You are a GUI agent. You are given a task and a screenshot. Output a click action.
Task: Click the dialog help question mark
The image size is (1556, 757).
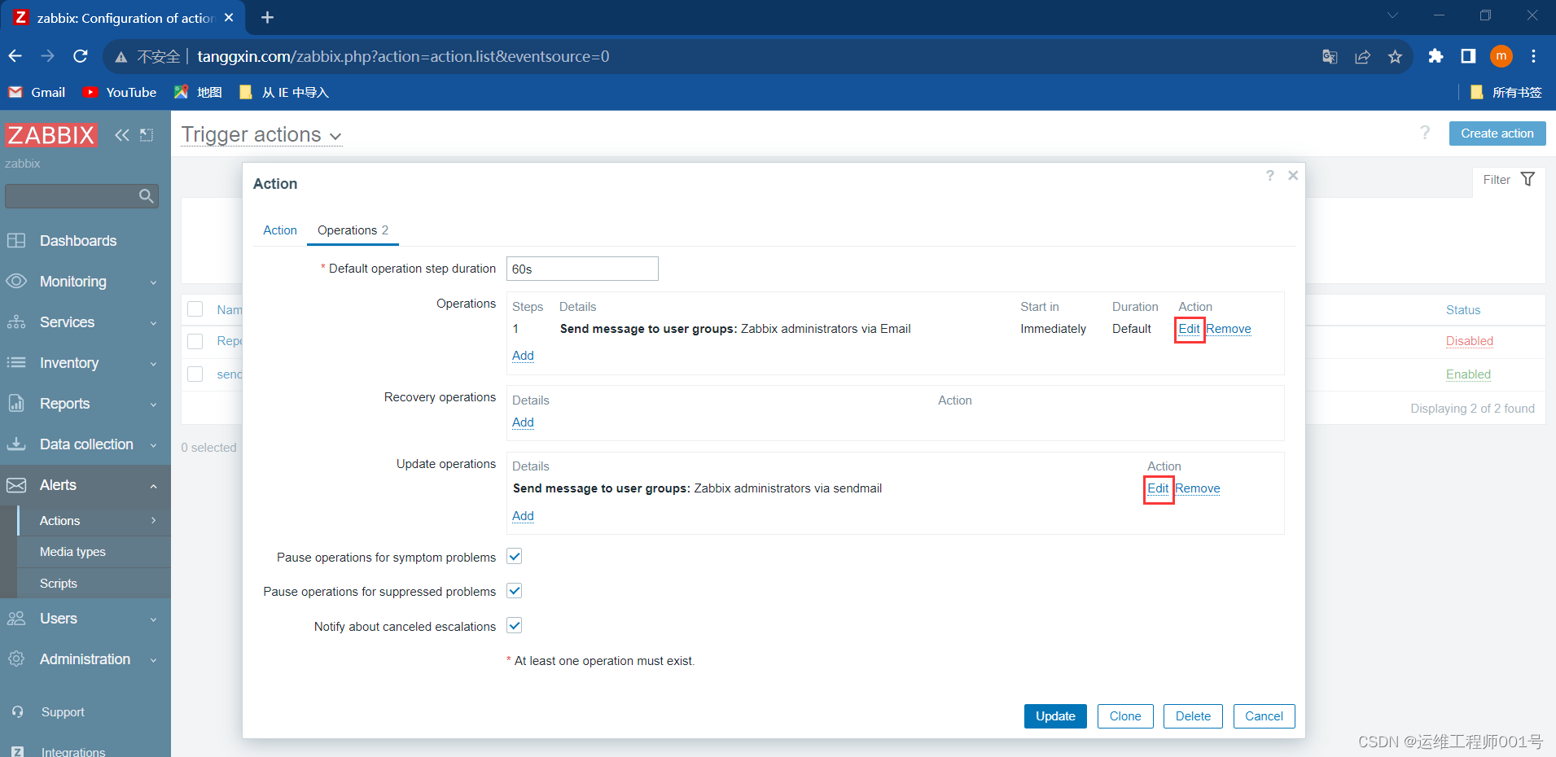pyautogui.click(x=1270, y=176)
